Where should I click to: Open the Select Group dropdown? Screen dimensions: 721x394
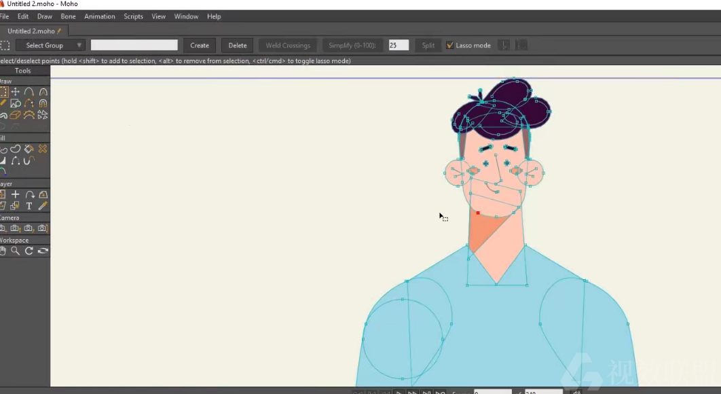click(50, 45)
